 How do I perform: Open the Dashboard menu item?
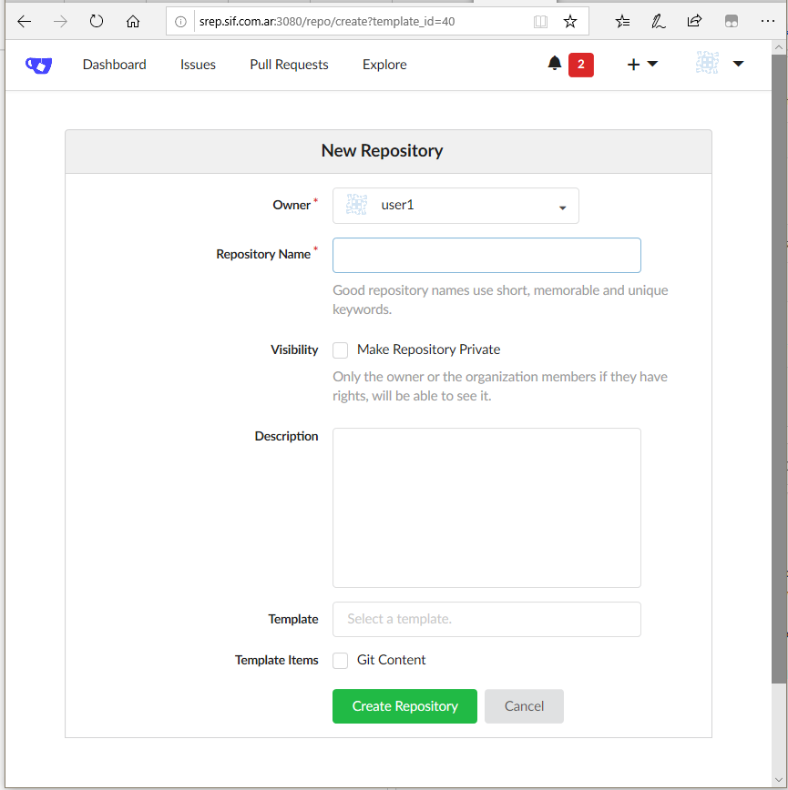point(115,65)
